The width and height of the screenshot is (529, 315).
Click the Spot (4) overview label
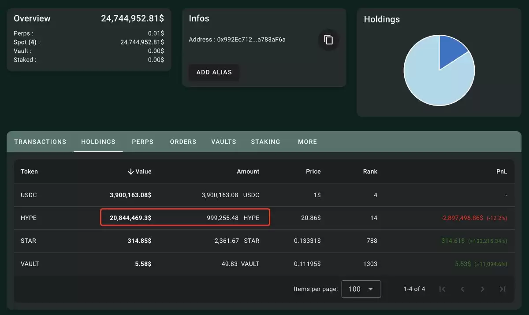(x=27, y=42)
